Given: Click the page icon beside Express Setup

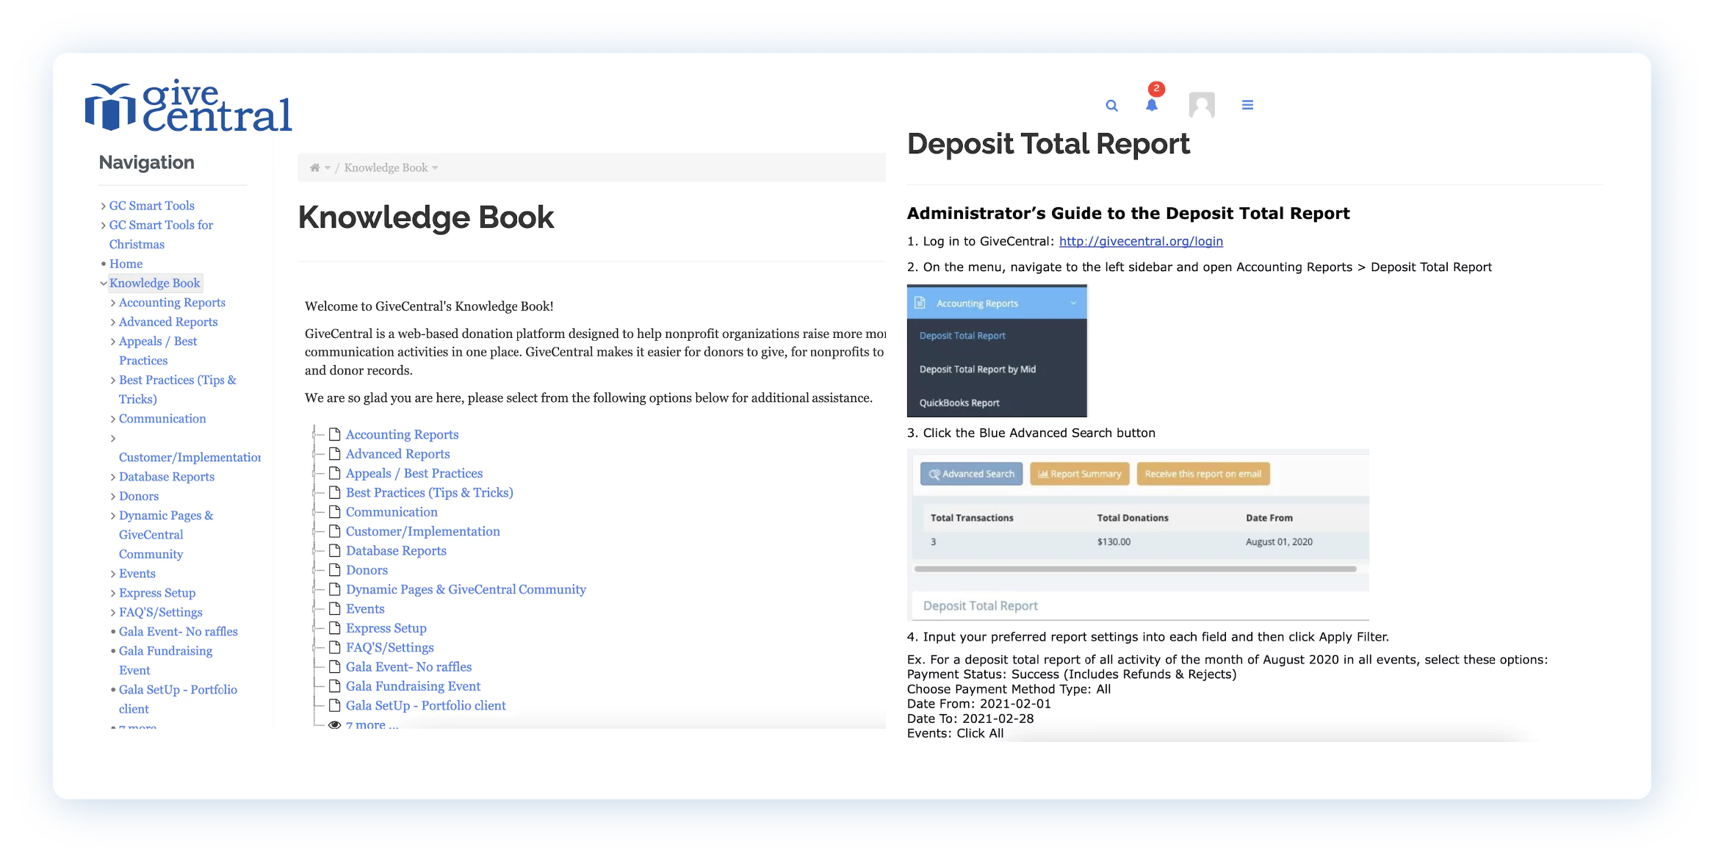Looking at the screenshot, I should (334, 627).
